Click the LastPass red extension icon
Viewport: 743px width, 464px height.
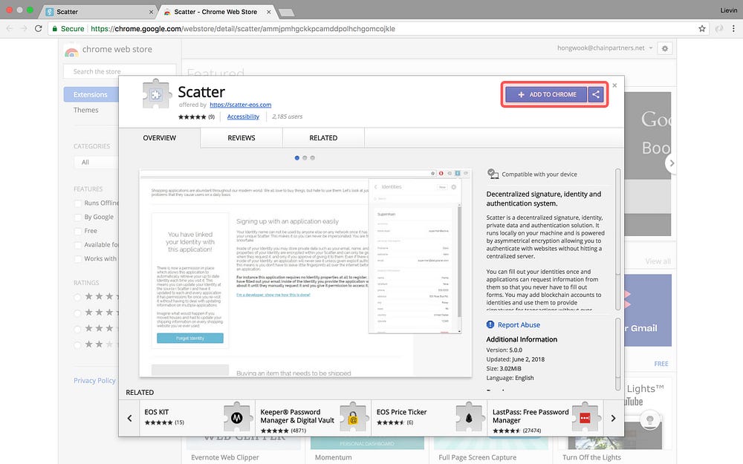point(585,417)
